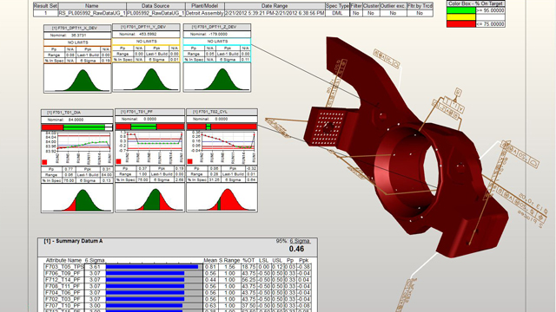This screenshot has width=556, height=312.
Task: Click the red status square under F701_T01_PF chart
Action: (x=118, y=161)
